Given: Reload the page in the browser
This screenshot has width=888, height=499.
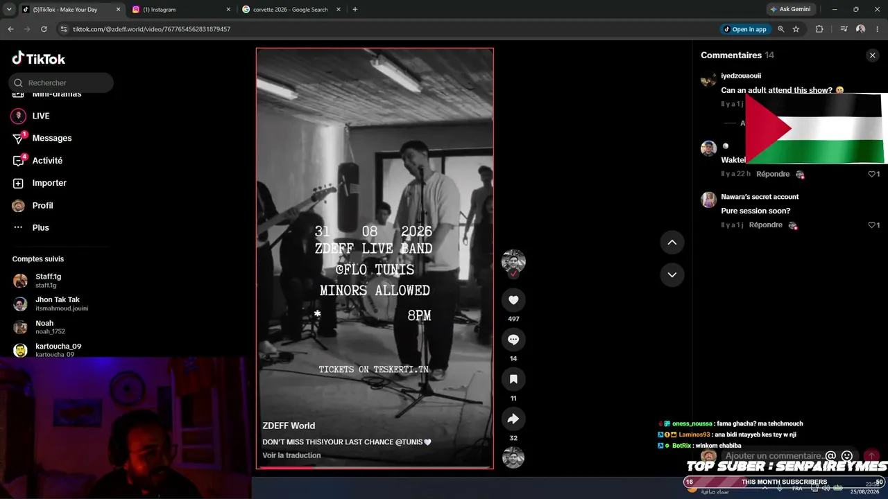Looking at the screenshot, I should 44,29.
